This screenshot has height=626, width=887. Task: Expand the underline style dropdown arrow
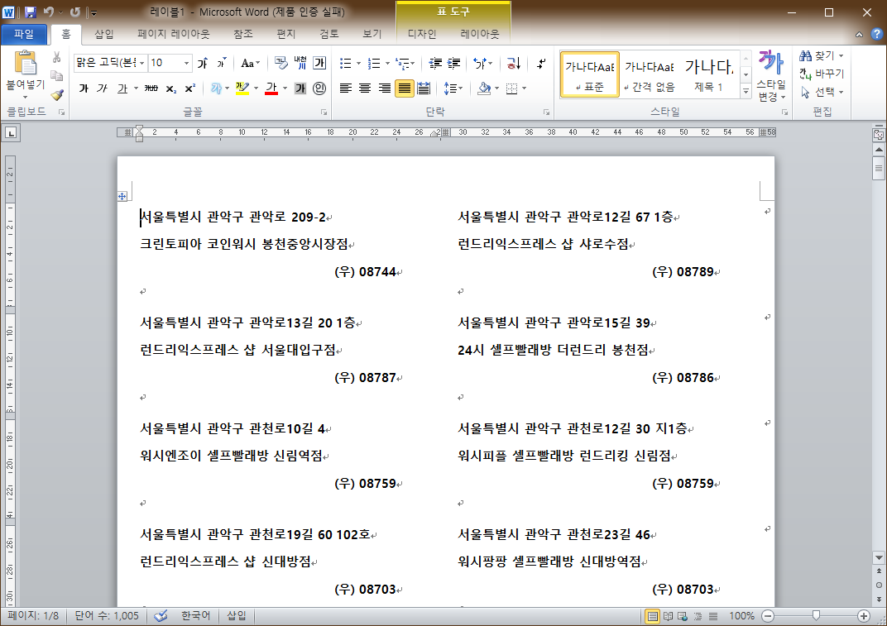pyautogui.click(x=137, y=88)
